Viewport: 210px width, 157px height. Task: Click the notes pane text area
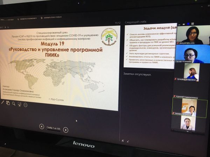(x=147, y=105)
